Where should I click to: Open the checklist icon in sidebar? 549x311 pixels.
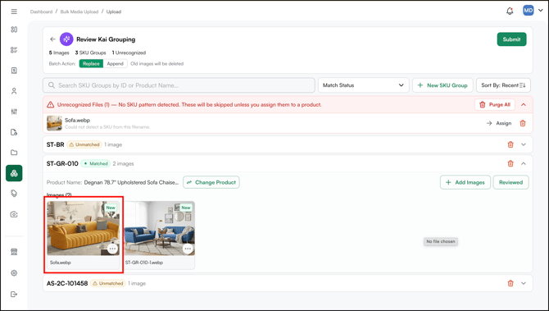pyautogui.click(x=14, y=50)
